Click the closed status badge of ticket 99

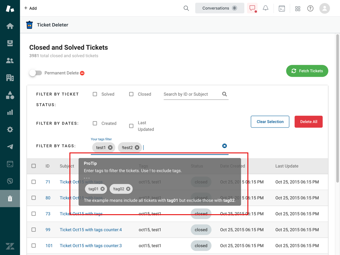click(201, 230)
